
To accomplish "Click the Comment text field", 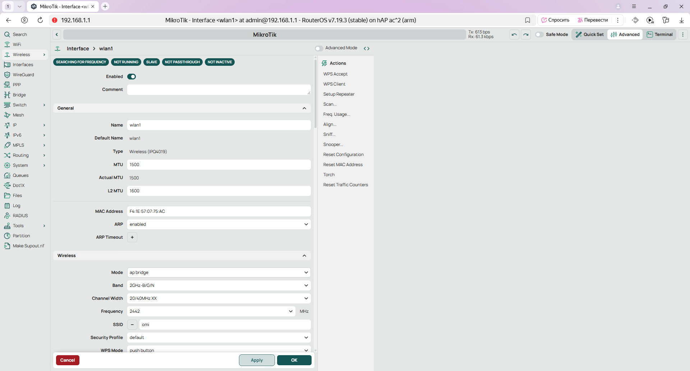I will [x=219, y=90].
